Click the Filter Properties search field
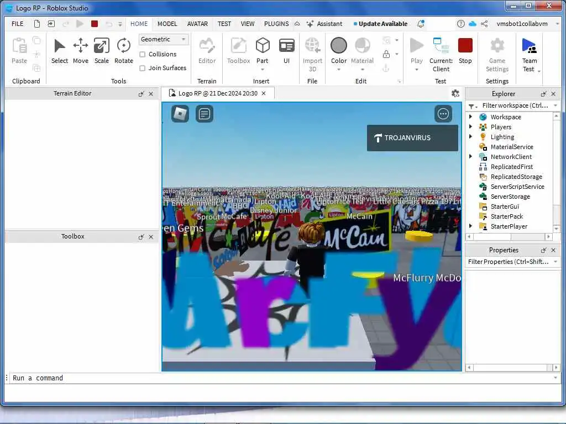 pos(509,262)
